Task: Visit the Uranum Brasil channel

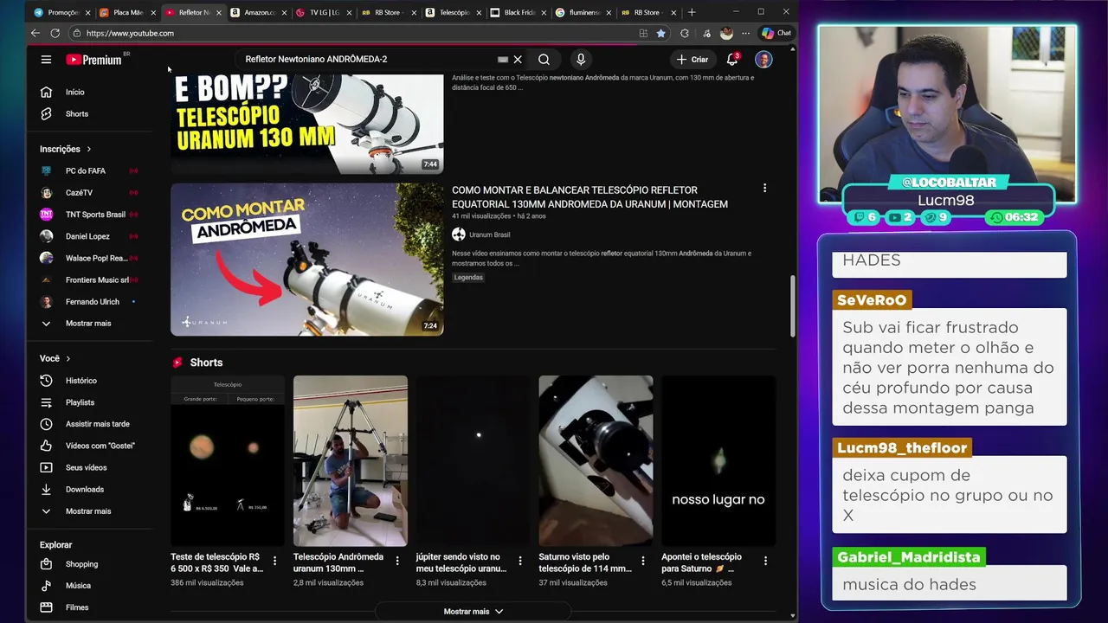Action: pyautogui.click(x=489, y=234)
